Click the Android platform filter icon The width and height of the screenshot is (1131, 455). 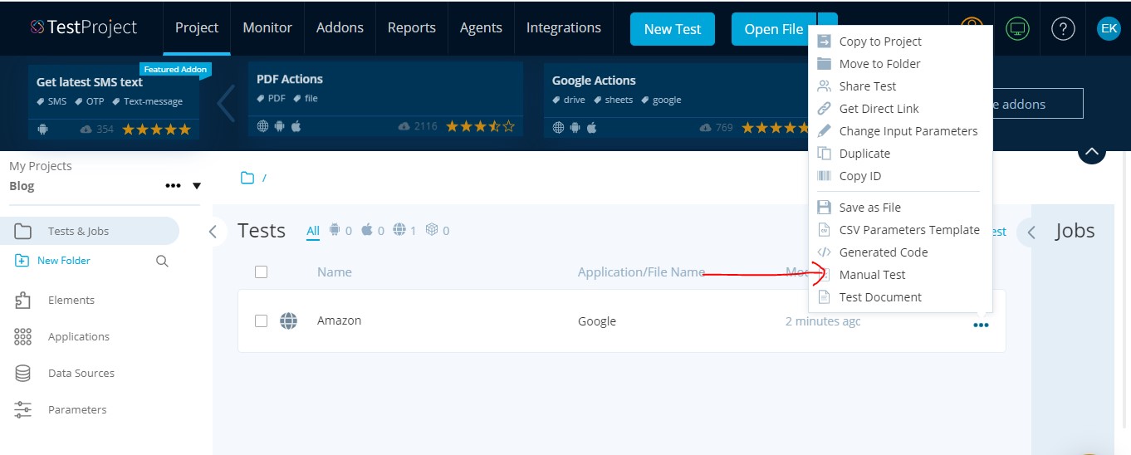click(335, 230)
